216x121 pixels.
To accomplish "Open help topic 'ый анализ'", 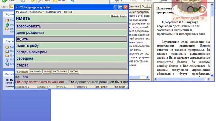I will [x=139, y=39].
